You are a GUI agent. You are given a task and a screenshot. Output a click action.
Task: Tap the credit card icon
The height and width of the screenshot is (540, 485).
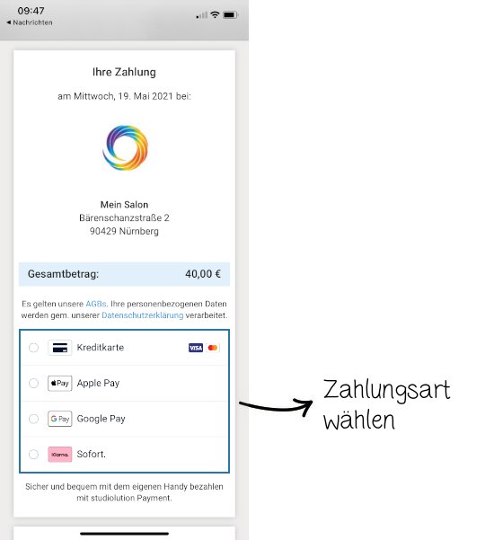(x=60, y=348)
